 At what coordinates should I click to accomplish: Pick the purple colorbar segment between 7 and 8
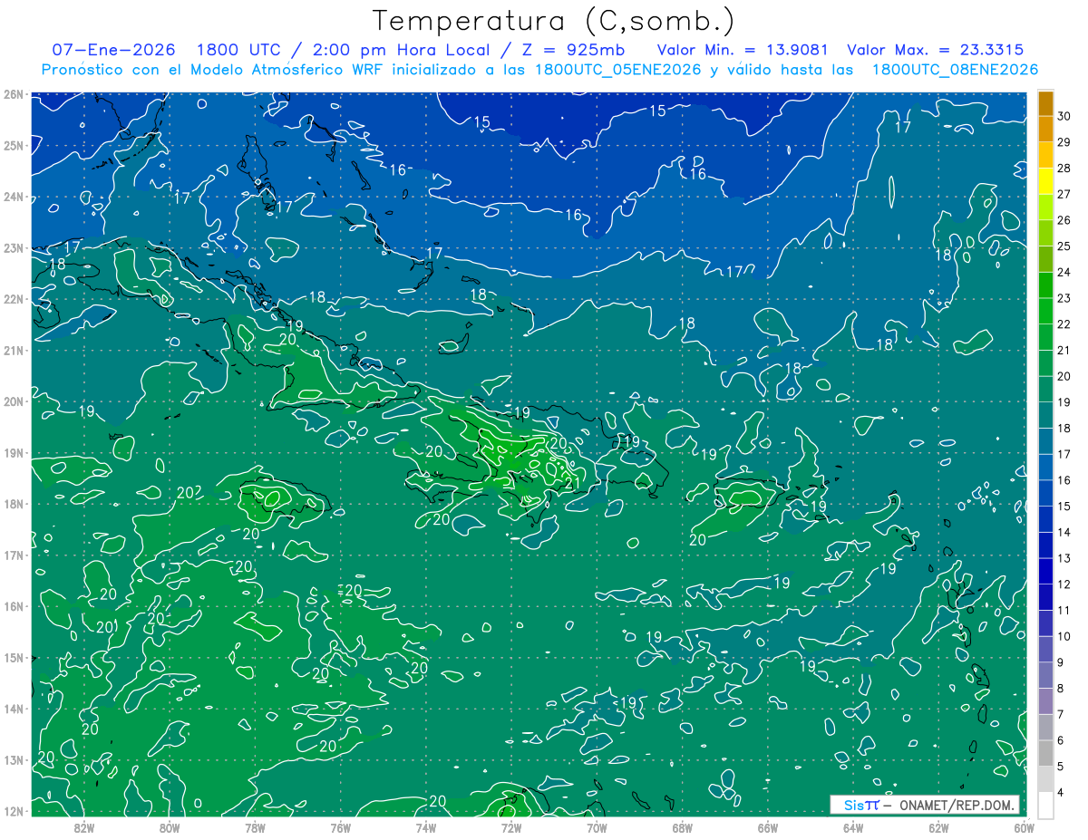(1045, 702)
